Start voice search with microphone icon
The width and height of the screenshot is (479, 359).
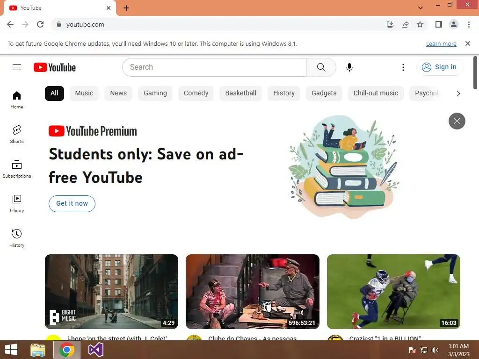click(349, 67)
